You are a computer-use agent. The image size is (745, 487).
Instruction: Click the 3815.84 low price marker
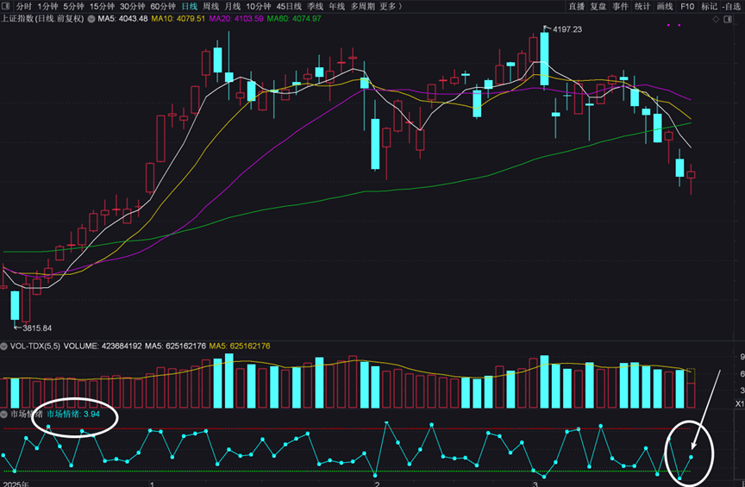pos(37,328)
